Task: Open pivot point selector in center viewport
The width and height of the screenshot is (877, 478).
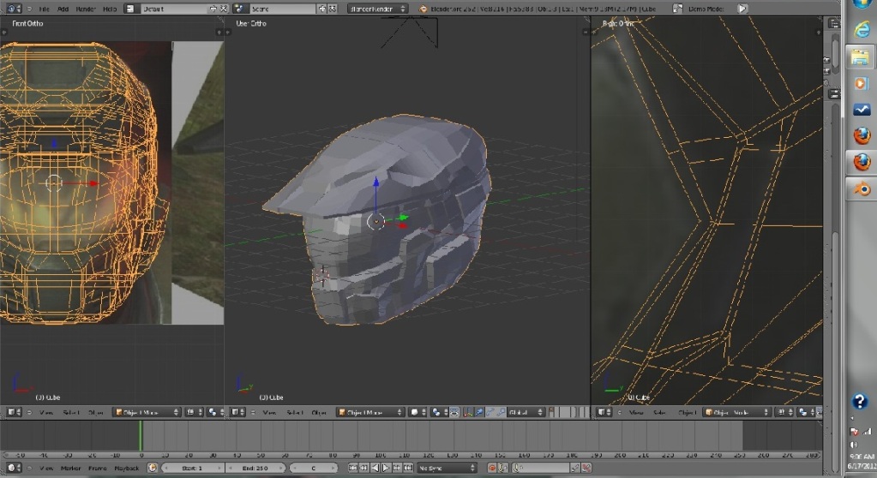Action: click(438, 413)
